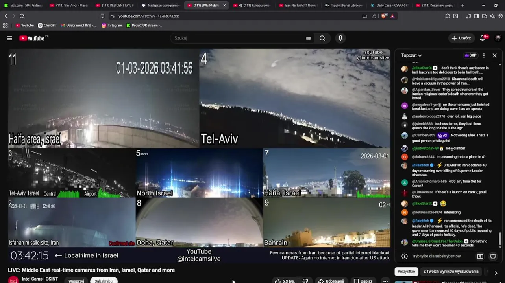
Task: Switch to the Vin Vinci tab
Action: click(x=69, y=6)
